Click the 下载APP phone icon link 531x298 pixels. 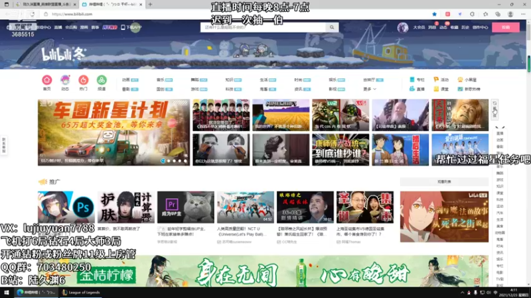(131, 27)
